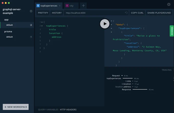
Task: Minimize the window with the yellow button
Action: 6,3
